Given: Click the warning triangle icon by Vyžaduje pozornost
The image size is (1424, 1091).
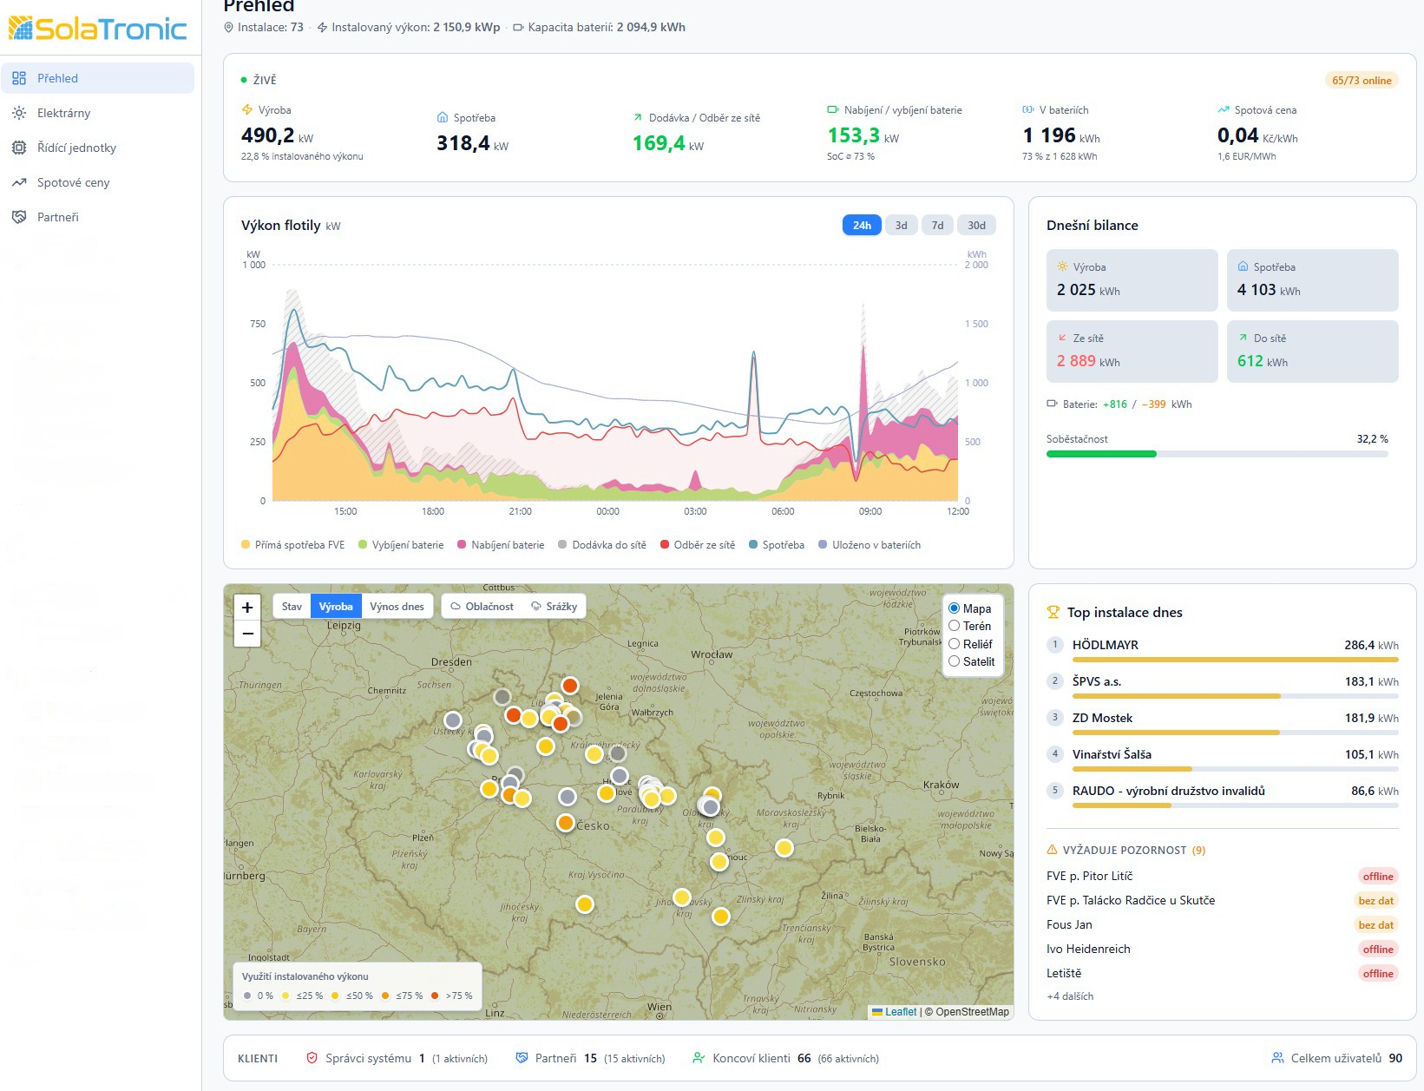Looking at the screenshot, I should [x=1053, y=850].
